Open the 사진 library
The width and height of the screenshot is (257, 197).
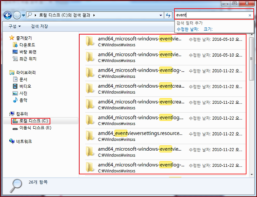(23, 93)
